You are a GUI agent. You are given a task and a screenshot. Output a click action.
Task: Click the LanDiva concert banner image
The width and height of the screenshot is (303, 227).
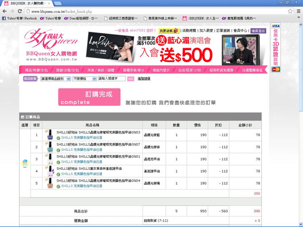pos(110,47)
